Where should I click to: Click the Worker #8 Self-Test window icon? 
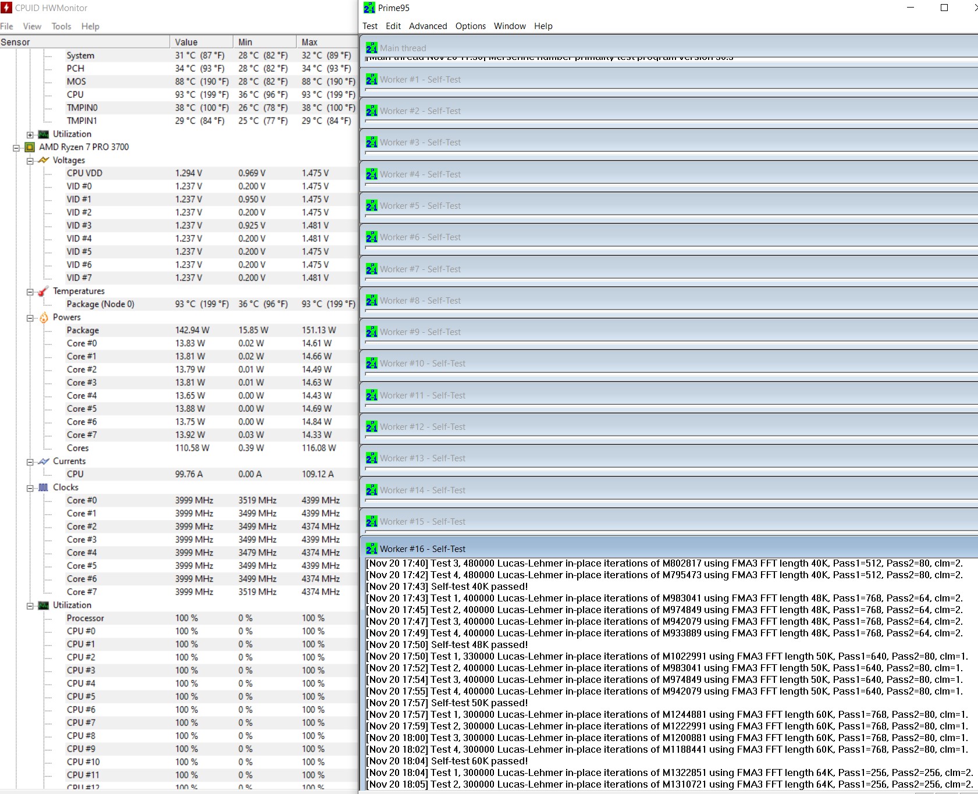click(372, 300)
